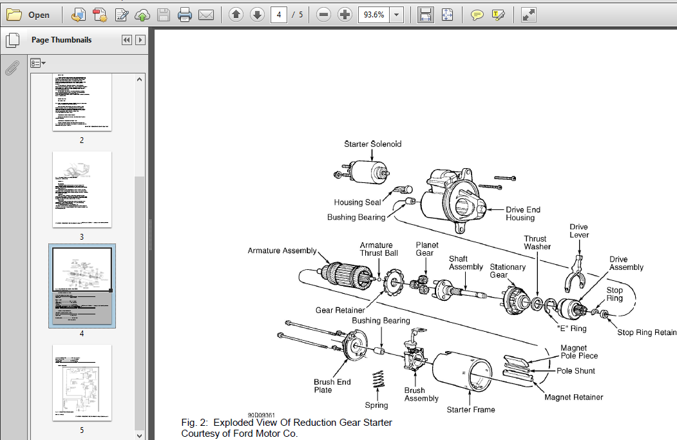Click the thumbnail scrollbar up arrow
Viewport: 677px width, 440px height.
click(139, 79)
